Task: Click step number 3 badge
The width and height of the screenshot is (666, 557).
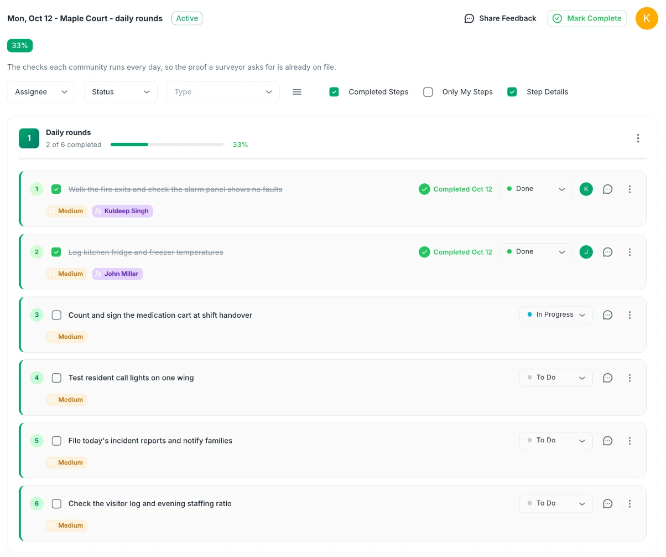Action: point(37,315)
